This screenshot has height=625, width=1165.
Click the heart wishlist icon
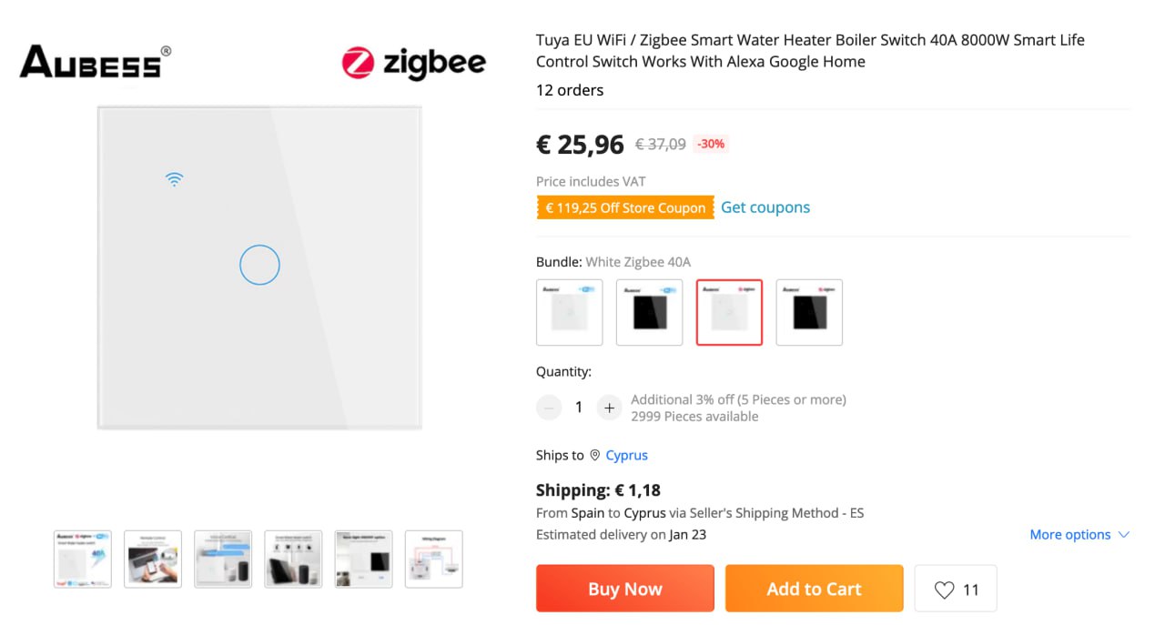point(945,590)
